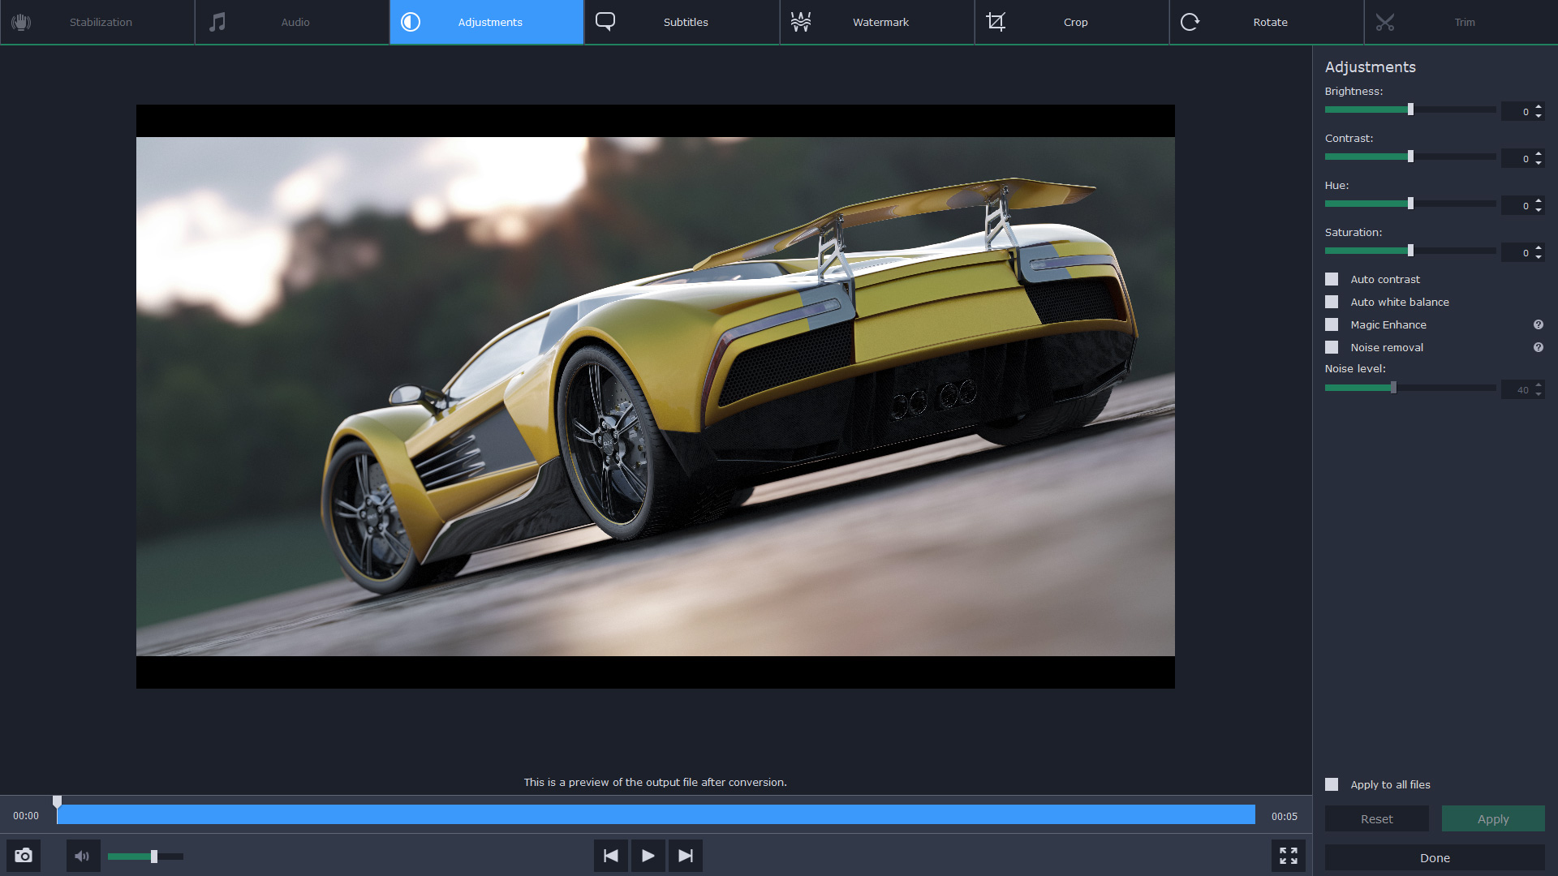Reset all adjustments
This screenshot has height=876, width=1558.
click(x=1377, y=818)
